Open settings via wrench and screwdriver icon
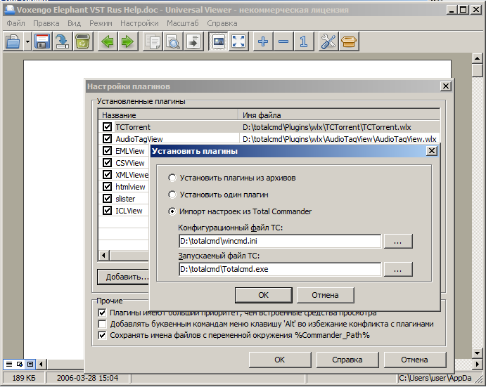 pyautogui.click(x=328, y=41)
